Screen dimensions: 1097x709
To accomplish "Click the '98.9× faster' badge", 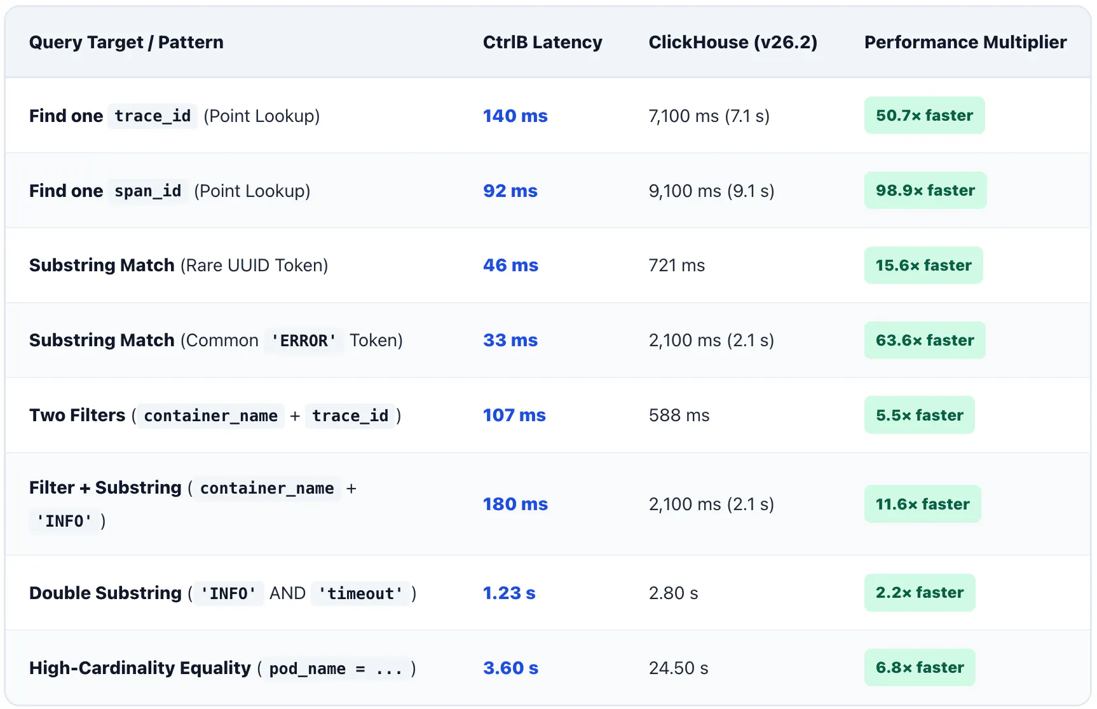I will (925, 191).
